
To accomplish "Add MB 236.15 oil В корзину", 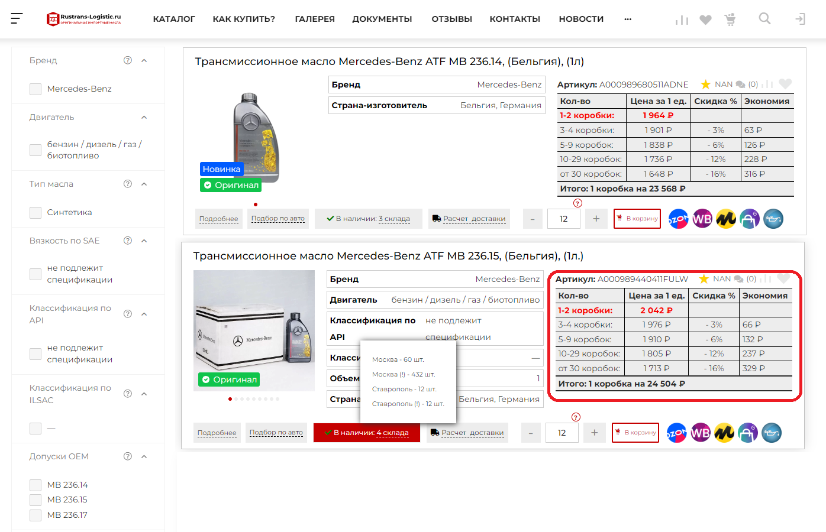I will [635, 433].
